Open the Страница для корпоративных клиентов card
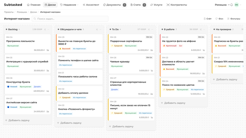 (x=131, y=86)
